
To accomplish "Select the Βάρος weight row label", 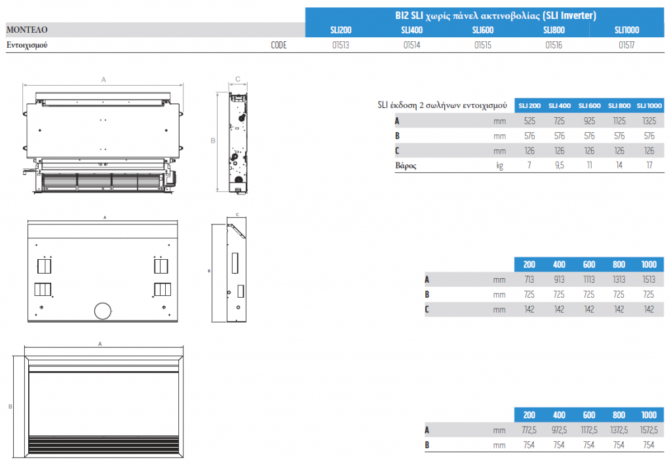I will (406, 166).
